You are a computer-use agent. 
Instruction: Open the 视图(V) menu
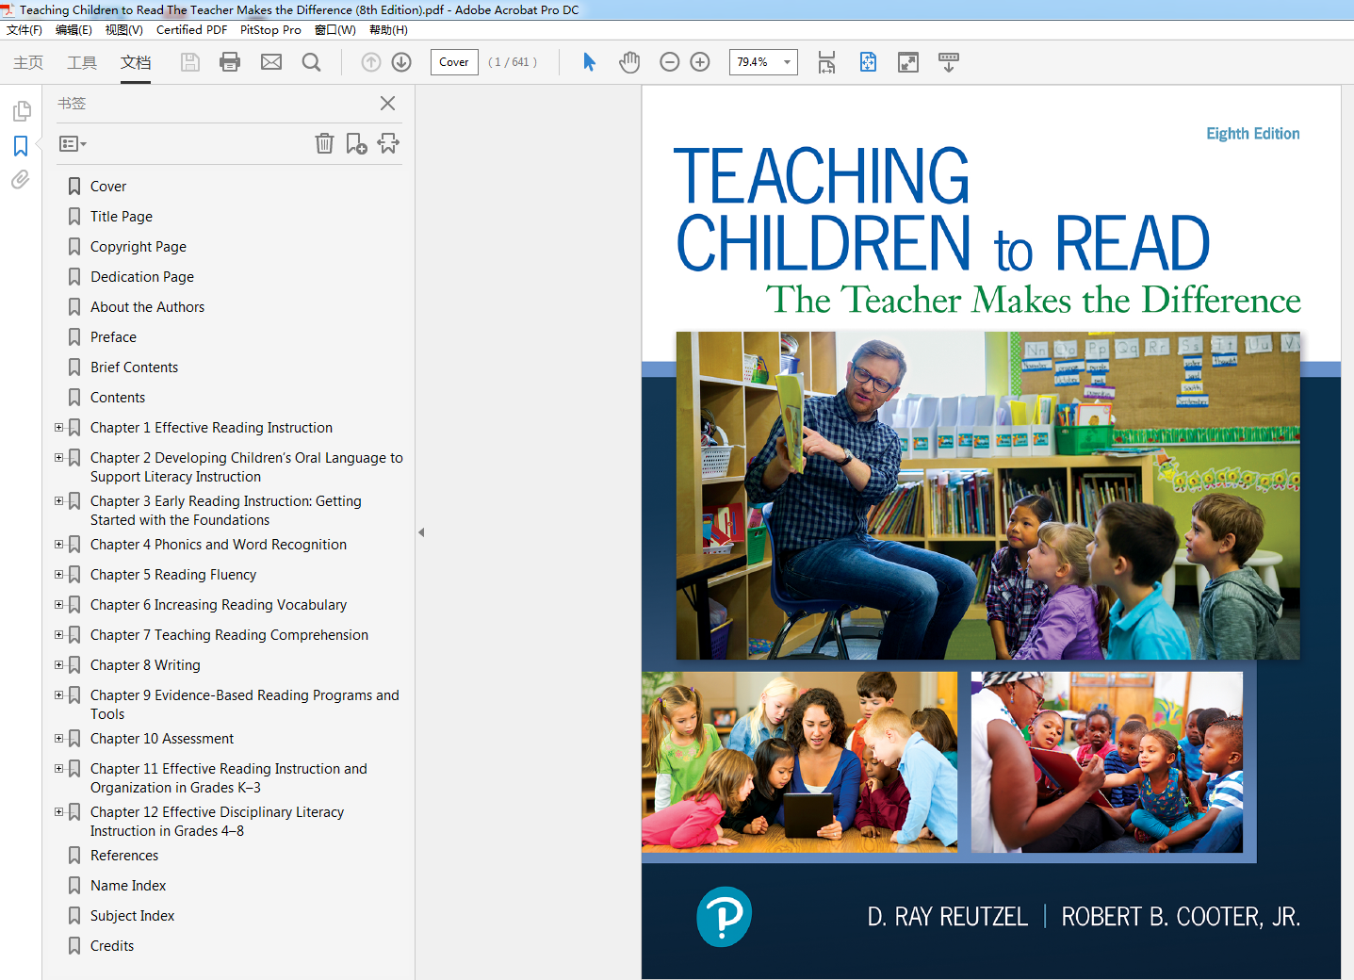point(123,30)
